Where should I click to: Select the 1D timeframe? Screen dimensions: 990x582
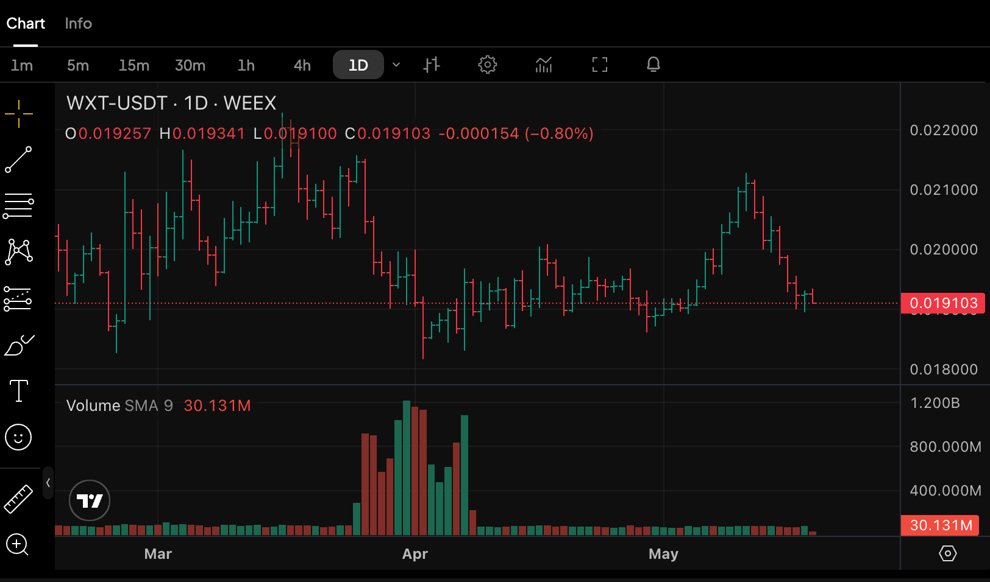pos(358,65)
